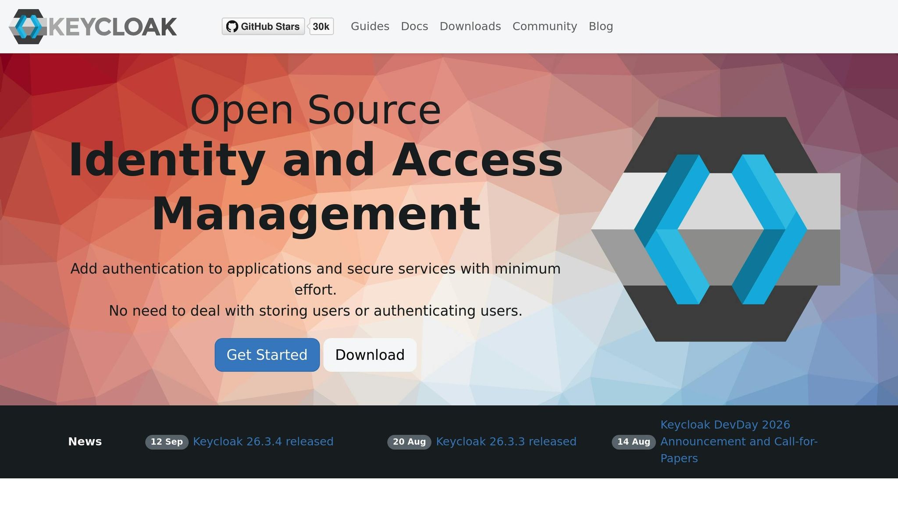This screenshot has height=505, width=898.
Task: Click the 14 Aug date badge
Action: pos(634,442)
